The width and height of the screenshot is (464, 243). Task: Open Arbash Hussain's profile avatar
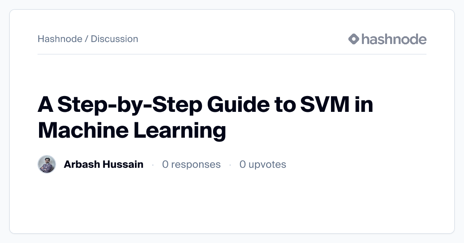pos(47,164)
